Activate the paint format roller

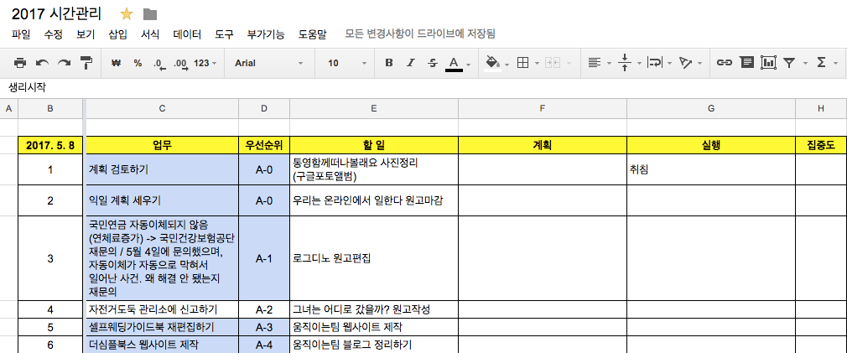tap(86, 63)
